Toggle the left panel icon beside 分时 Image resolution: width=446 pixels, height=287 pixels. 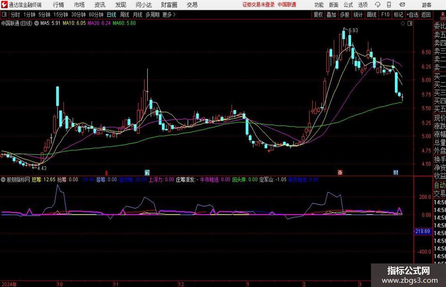(4, 14)
